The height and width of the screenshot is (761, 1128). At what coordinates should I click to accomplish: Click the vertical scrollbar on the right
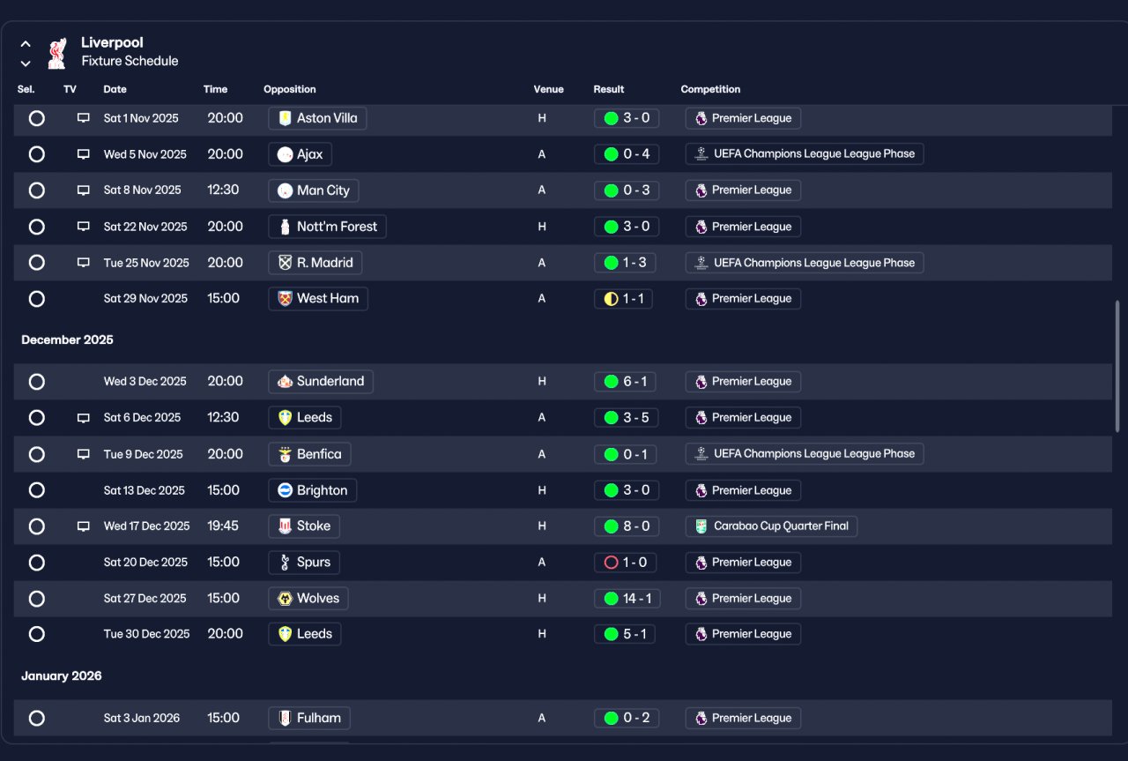click(1117, 366)
